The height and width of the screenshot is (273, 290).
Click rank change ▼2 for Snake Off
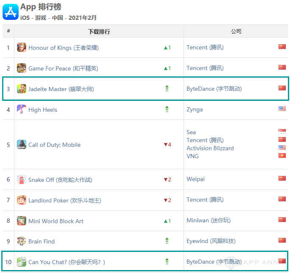coord(167,180)
